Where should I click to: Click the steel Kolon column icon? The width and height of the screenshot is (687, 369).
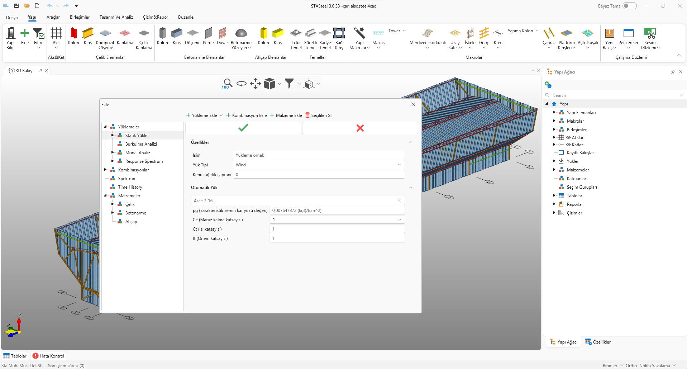pyautogui.click(x=73, y=34)
